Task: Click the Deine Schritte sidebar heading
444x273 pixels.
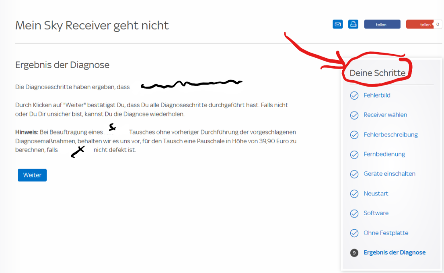Action: point(378,73)
